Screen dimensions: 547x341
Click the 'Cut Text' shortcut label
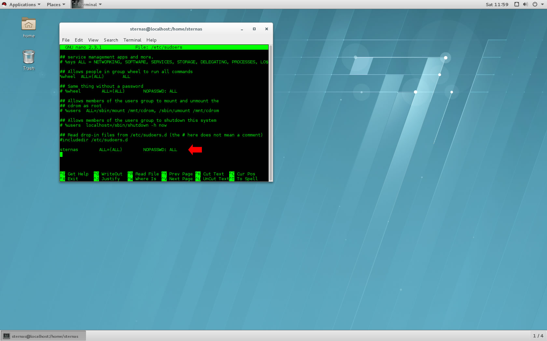(x=214, y=174)
